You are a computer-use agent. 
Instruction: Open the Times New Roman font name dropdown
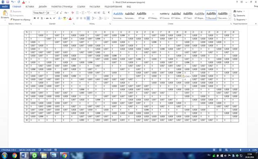coord(40,13)
